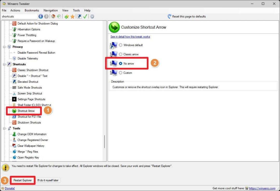Screen dimensions: 280x191
Task: Select Require a Password on Wakeup
Action: 36,41
